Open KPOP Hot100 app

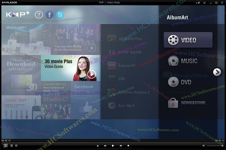click(x=125, y=52)
